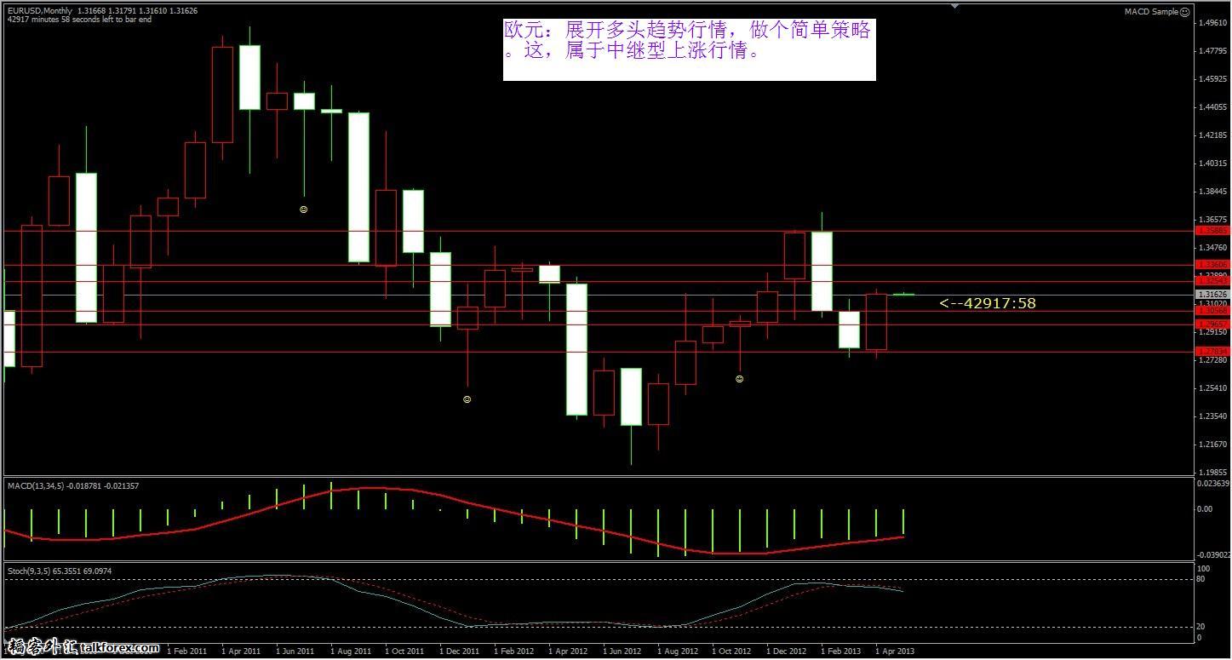
Task: Click the 1.38445 price scale value
Action: [x=1212, y=192]
